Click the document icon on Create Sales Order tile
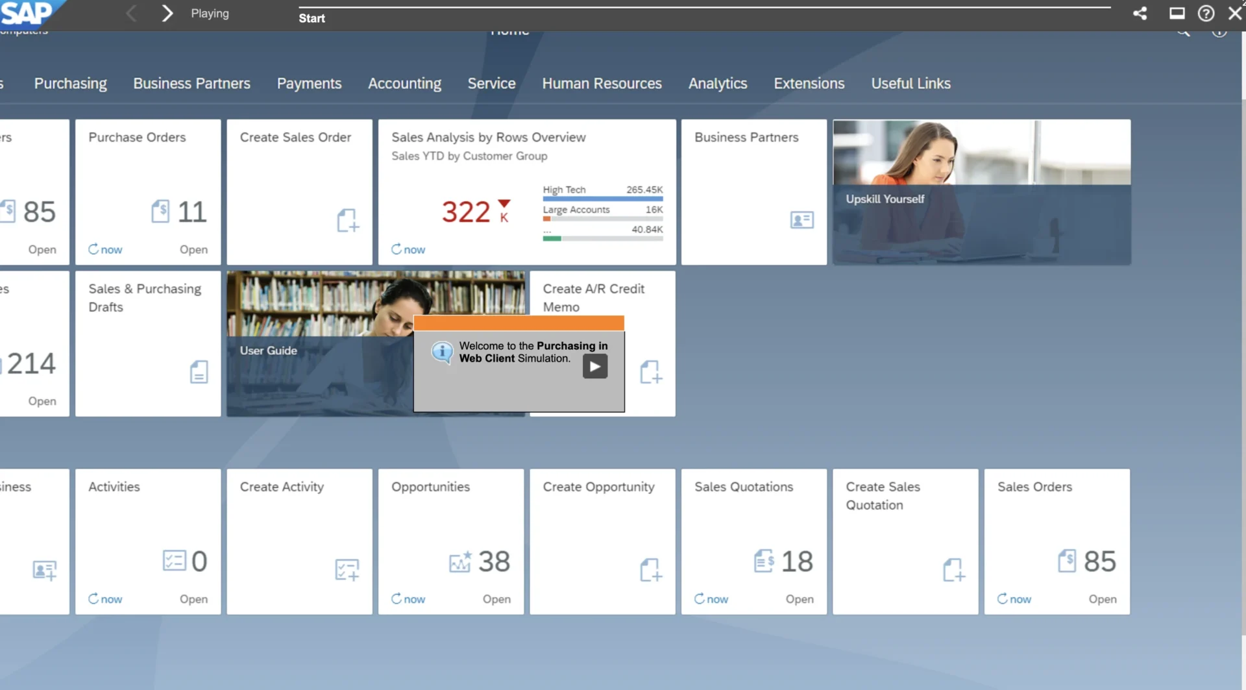 [348, 221]
